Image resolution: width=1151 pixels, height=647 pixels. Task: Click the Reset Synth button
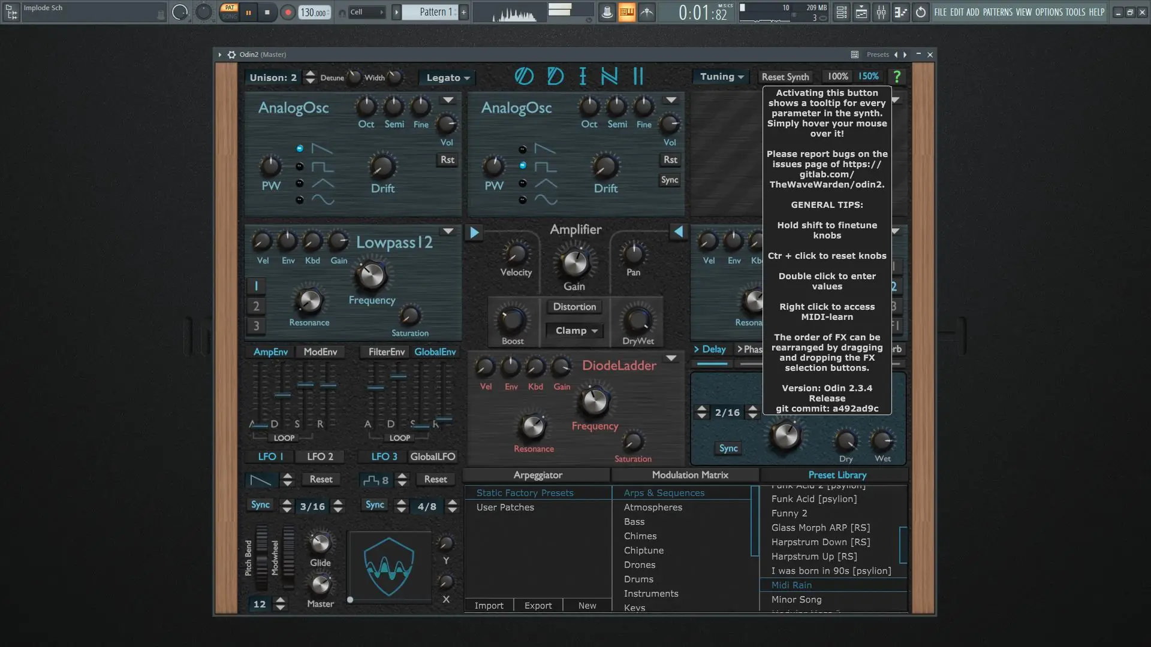pos(785,77)
